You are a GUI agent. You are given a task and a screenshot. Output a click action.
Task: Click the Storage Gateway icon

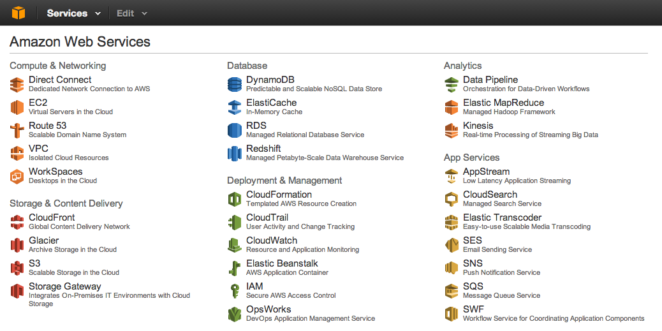click(x=17, y=290)
